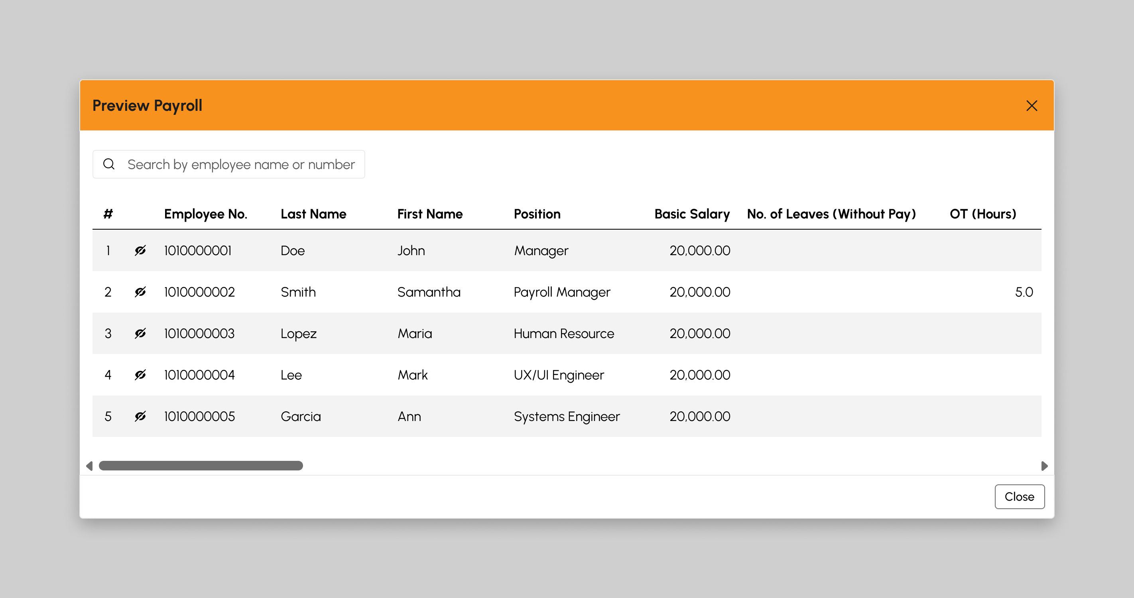Click row number 1 in the # column
Image resolution: width=1134 pixels, height=598 pixels.
108,250
